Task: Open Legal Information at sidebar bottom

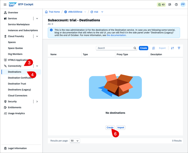Action: (17, 148)
